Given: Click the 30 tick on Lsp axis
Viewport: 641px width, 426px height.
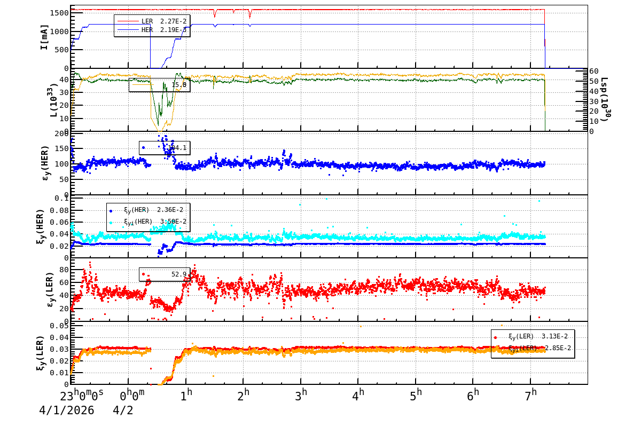Looking at the screenshot, I should tap(595, 101).
